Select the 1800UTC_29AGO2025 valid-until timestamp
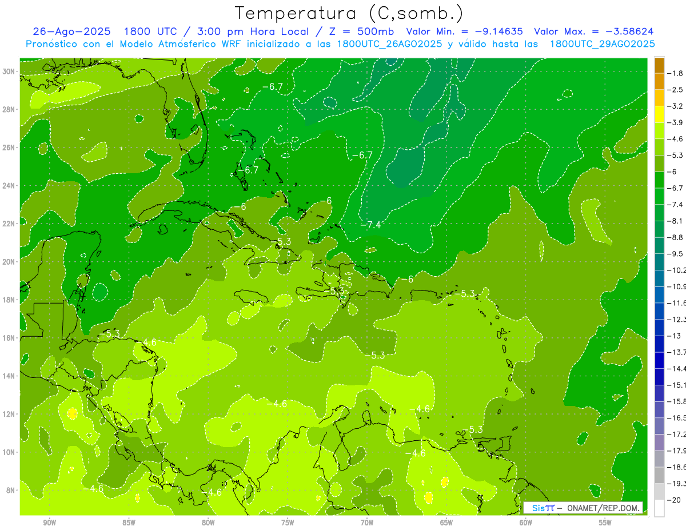 (x=602, y=44)
